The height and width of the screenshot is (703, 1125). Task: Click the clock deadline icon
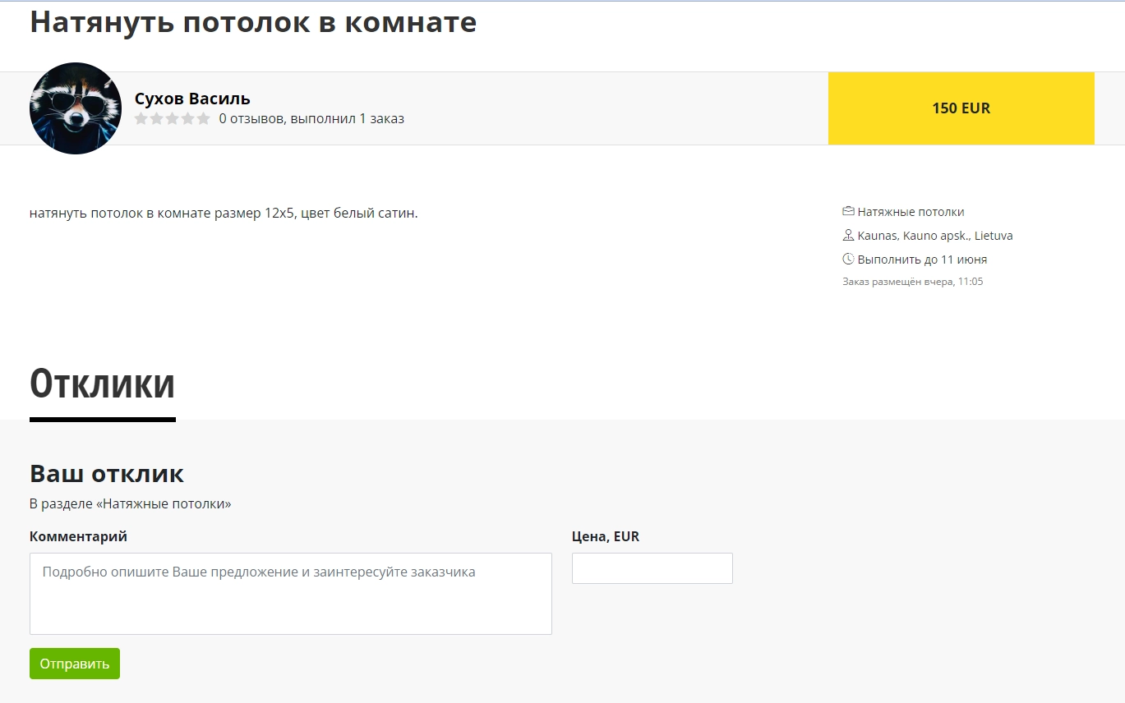[848, 260]
